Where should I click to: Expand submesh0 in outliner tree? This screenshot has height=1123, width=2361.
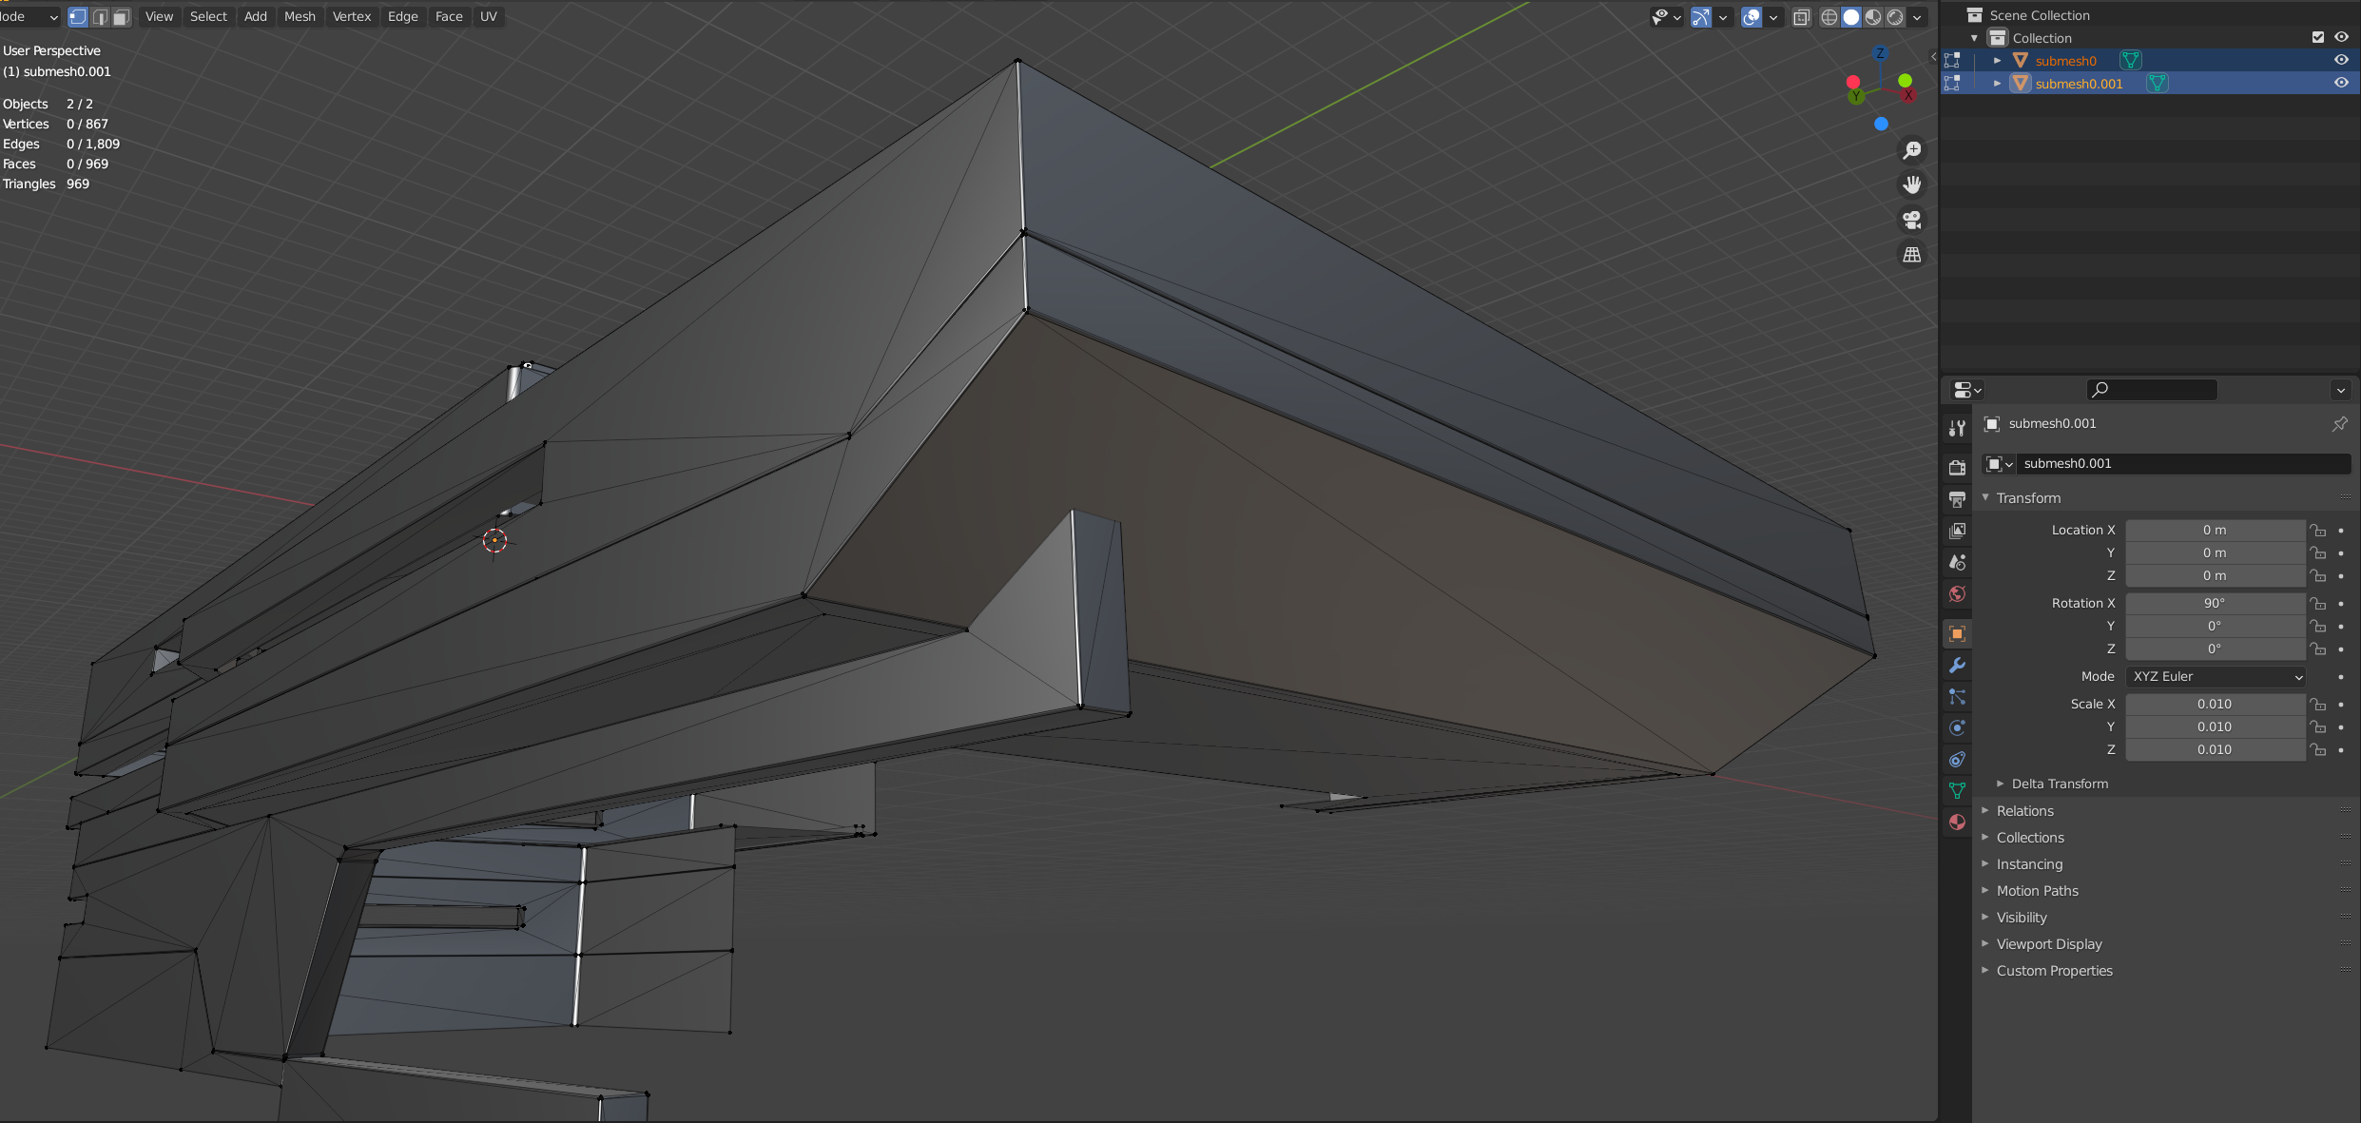[x=1998, y=61]
